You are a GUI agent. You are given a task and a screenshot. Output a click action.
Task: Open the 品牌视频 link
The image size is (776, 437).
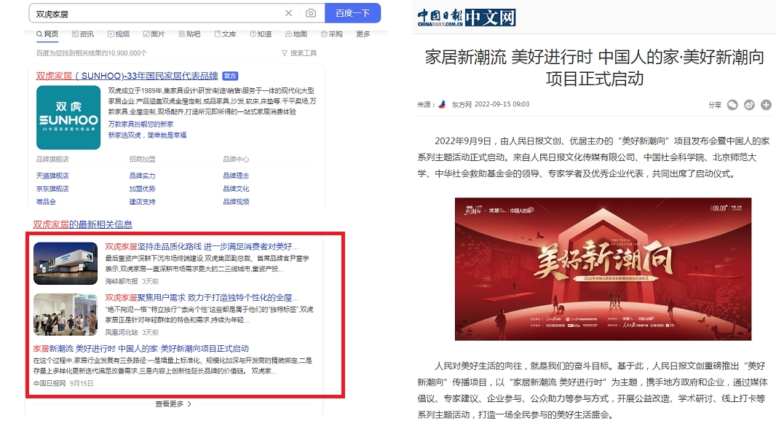[236, 202]
